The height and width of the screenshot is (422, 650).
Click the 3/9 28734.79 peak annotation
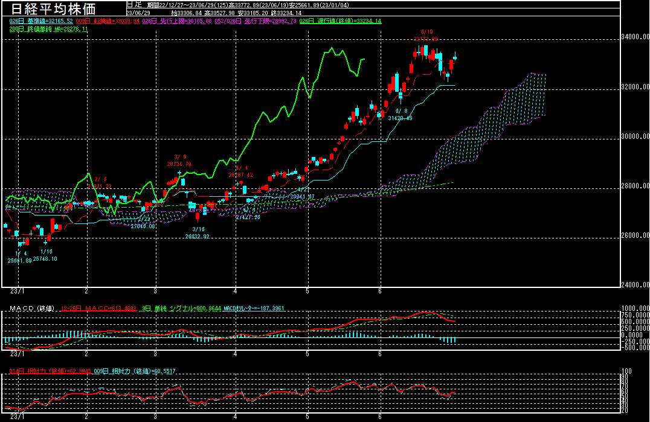click(179, 161)
